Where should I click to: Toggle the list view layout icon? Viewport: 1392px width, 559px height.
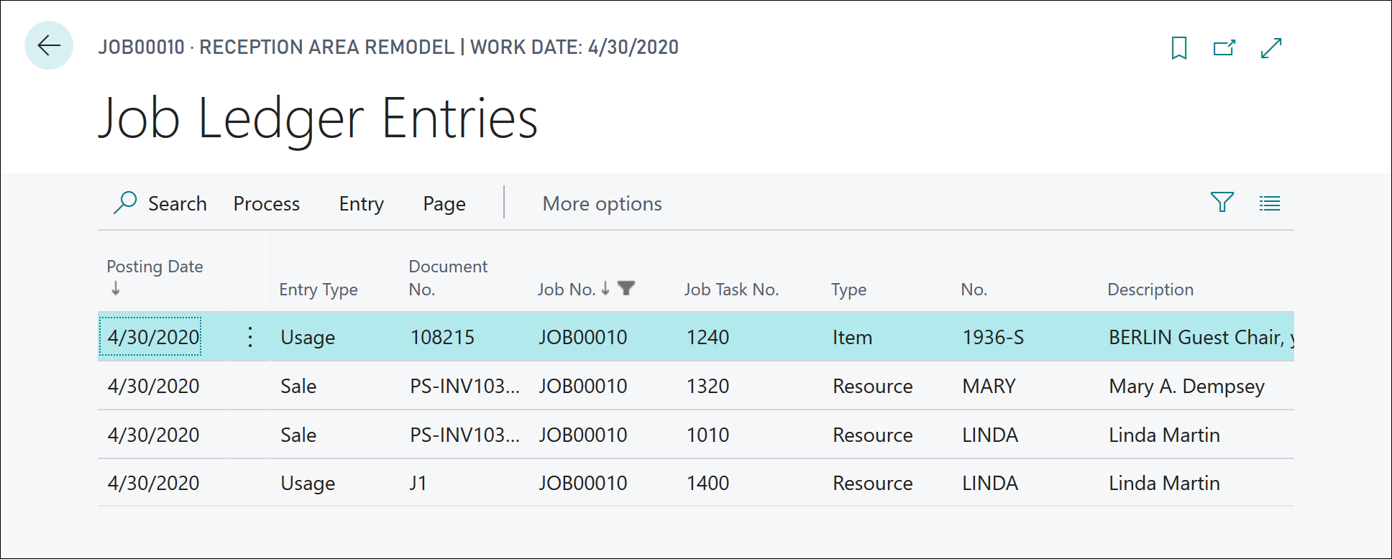click(1270, 203)
